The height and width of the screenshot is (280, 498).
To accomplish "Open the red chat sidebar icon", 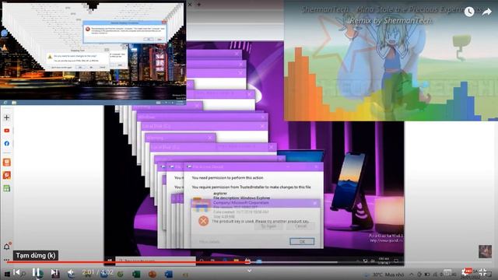I will point(7,175).
